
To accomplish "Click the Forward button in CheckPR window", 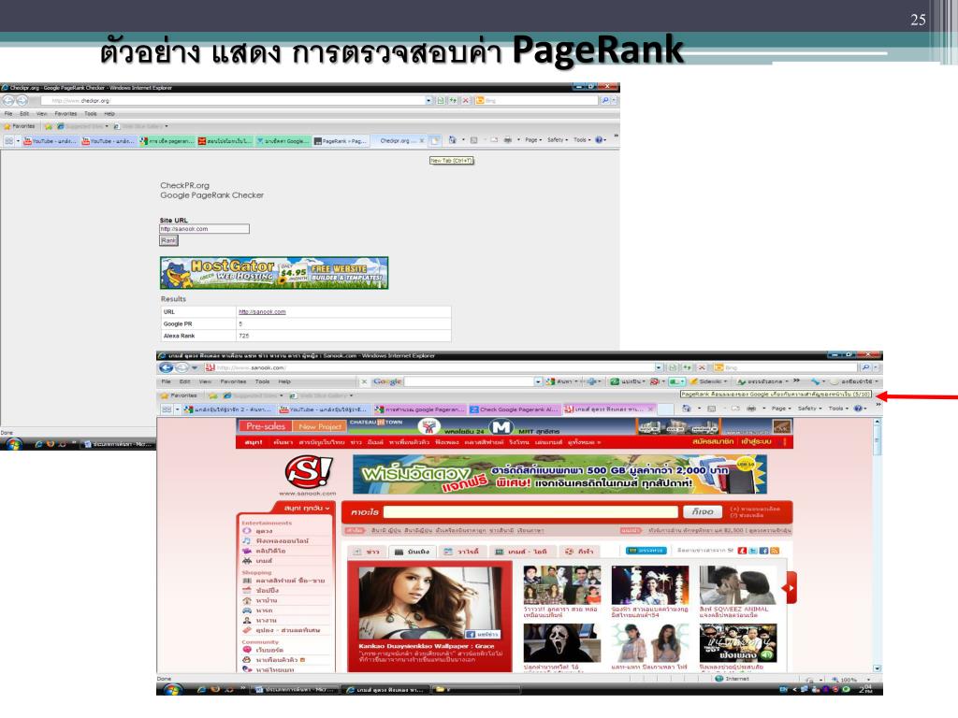I will pos(22,101).
